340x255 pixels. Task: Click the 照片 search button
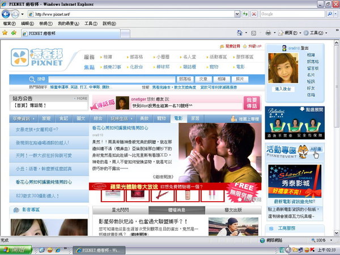click(x=240, y=79)
